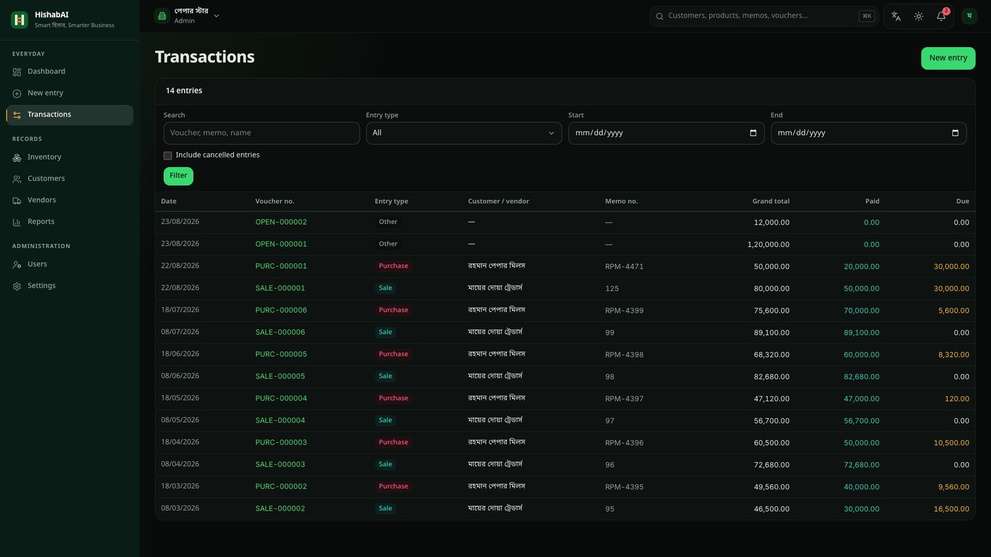991x557 pixels.
Task: Click the Inventory boxes icon
Action: pyautogui.click(x=17, y=158)
